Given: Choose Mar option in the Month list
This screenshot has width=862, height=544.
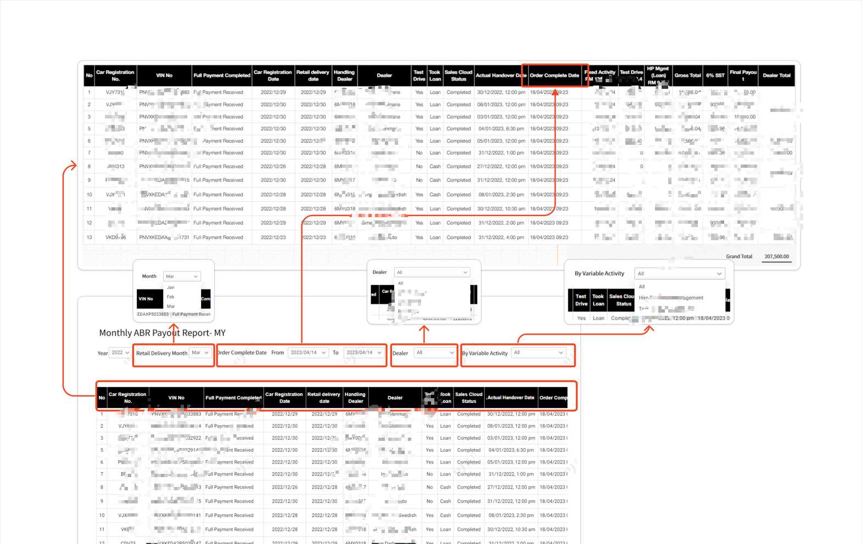Looking at the screenshot, I should [x=171, y=307].
